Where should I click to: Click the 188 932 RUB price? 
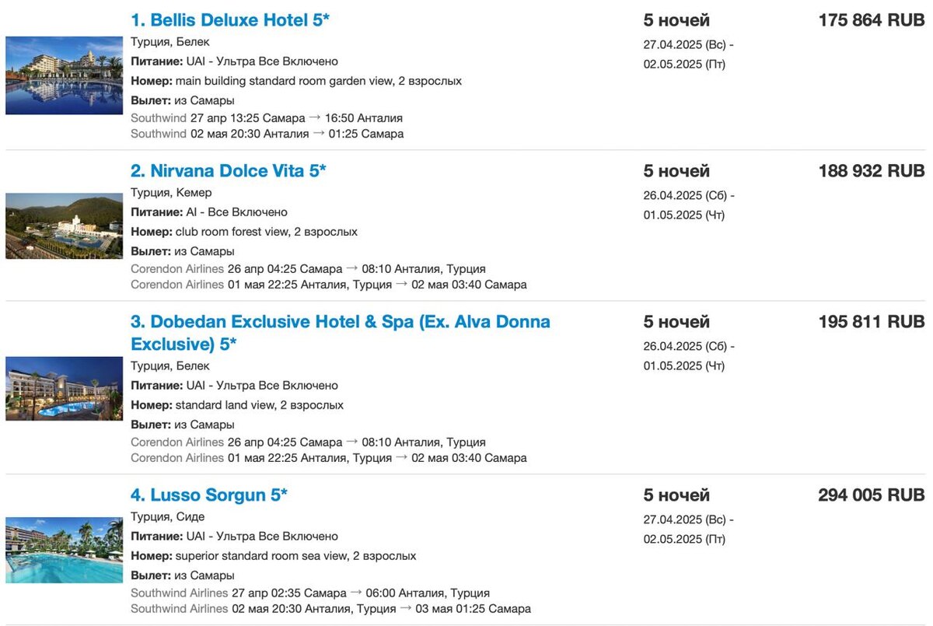point(872,171)
